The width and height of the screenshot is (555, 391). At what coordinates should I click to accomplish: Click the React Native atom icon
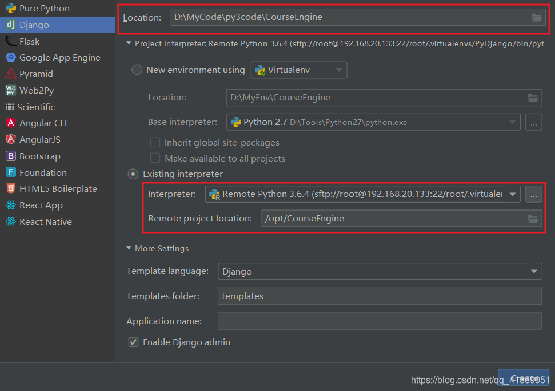pyautogui.click(x=11, y=221)
